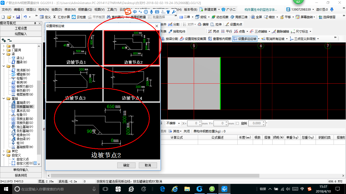Click the 650 mm dimension value

(x=111, y=107)
